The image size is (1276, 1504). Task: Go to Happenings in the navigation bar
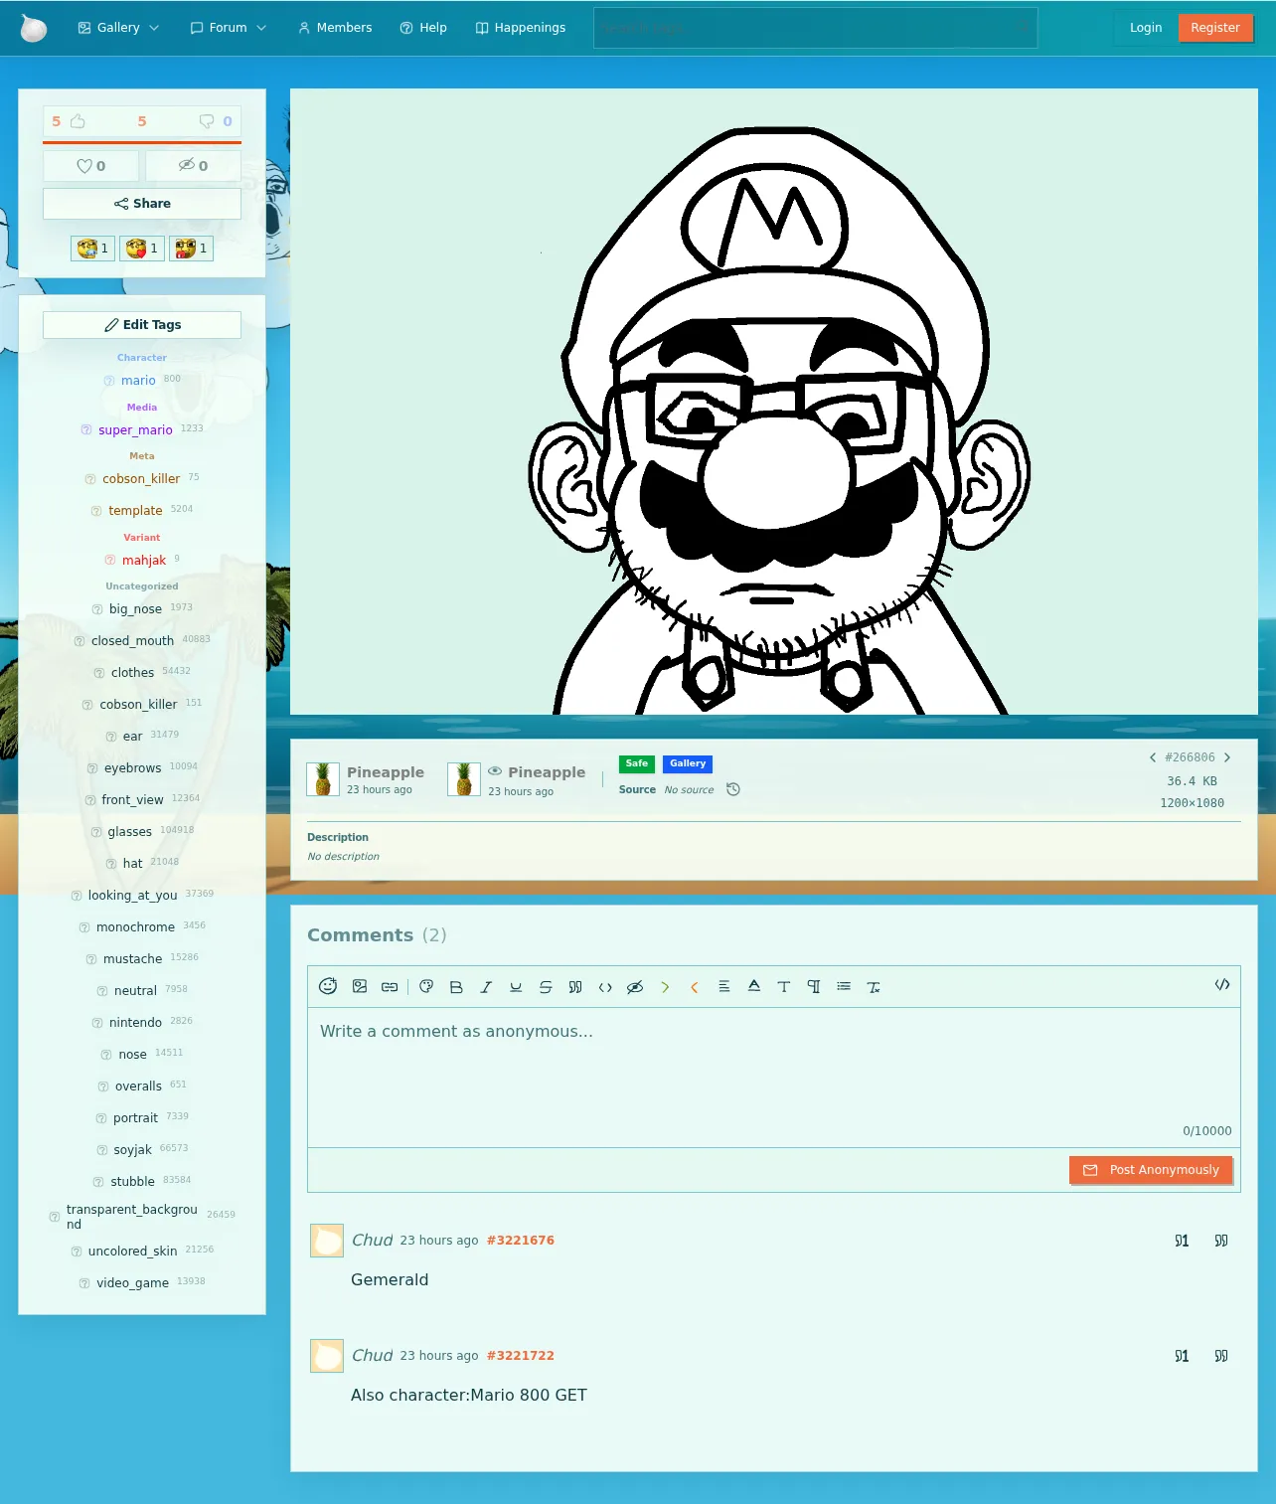(x=521, y=28)
